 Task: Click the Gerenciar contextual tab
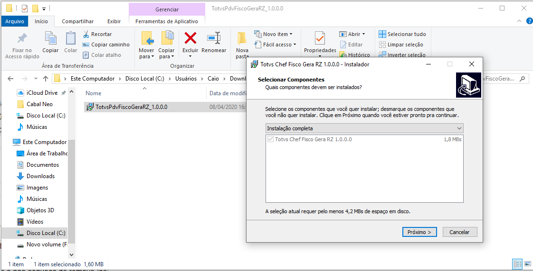click(x=167, y=9)
